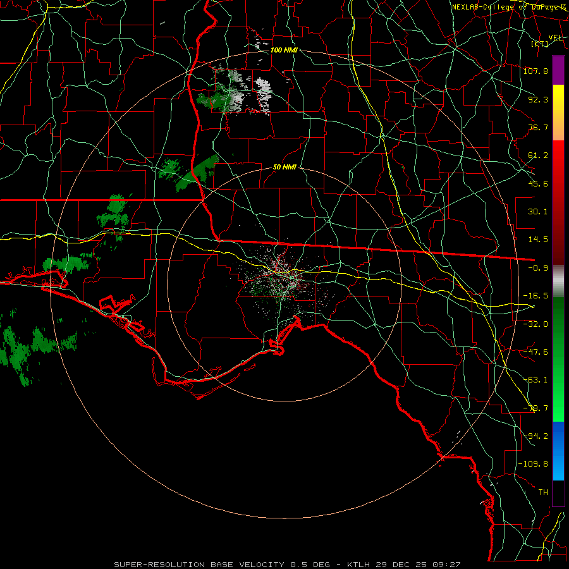
Task: Select the -63.1 value on the velocity scale
Action: [535, 380]
